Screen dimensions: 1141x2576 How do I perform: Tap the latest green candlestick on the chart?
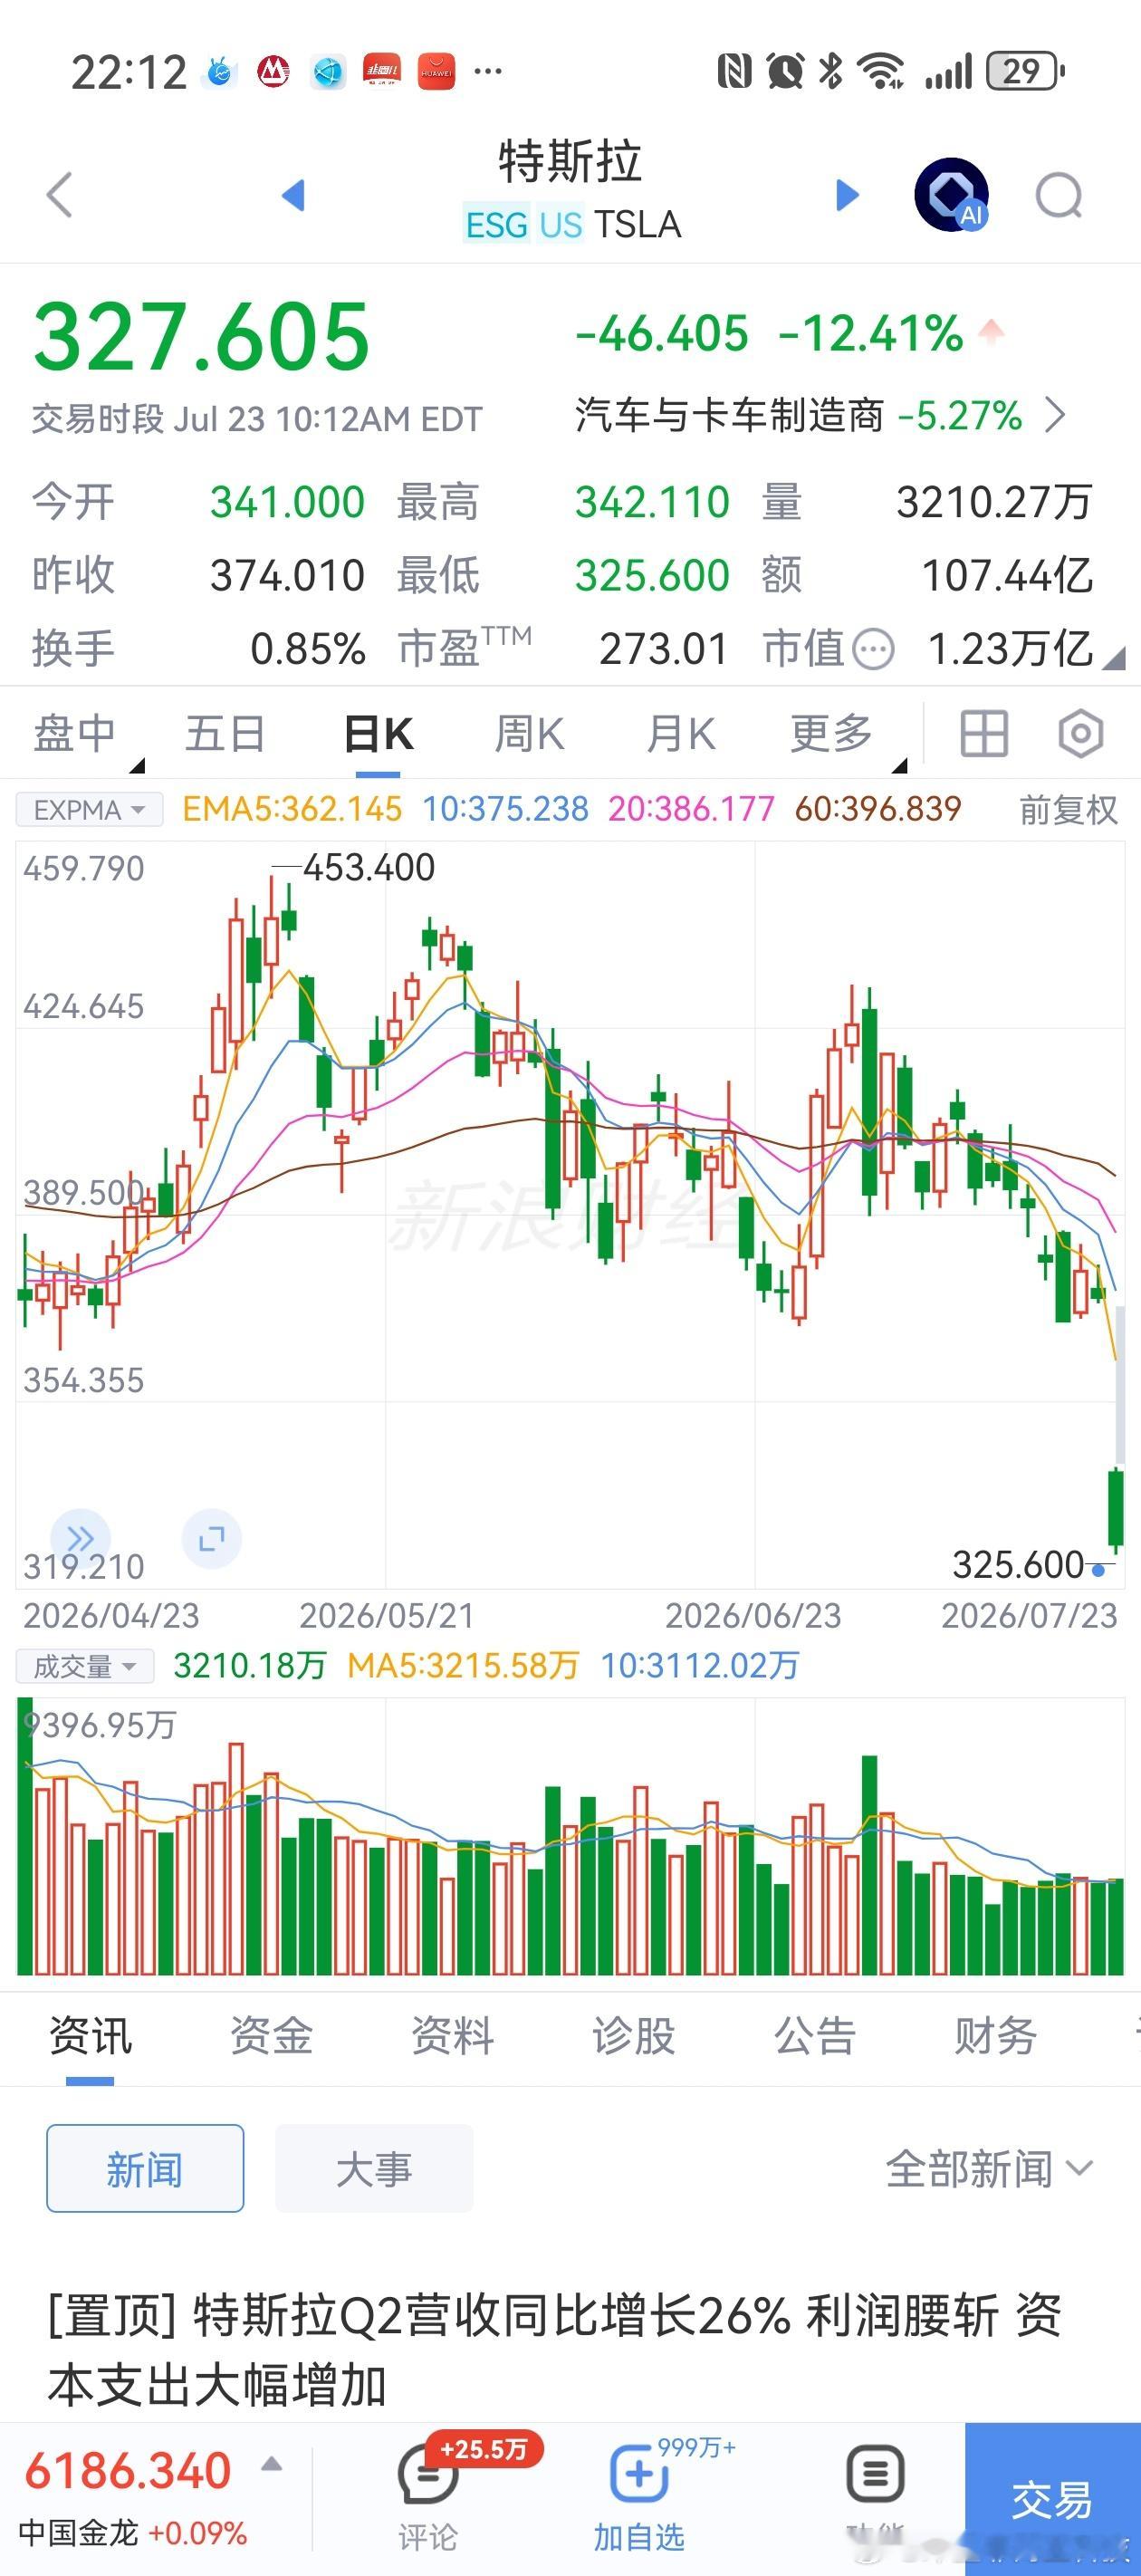pyautogui.click(x=1116, y=1508)
